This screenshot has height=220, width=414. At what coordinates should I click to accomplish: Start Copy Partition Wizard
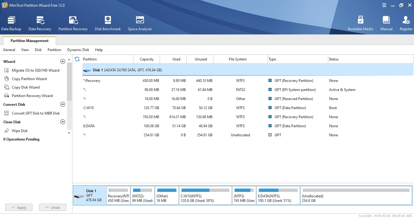click(x=25, y=79)
